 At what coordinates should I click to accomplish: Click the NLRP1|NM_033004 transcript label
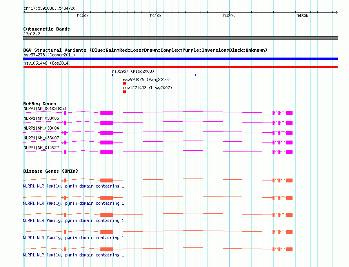tap(41, 128)
